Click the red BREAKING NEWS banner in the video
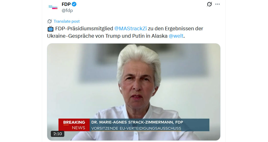Screen dimensions: 268x142 (74, 125)
